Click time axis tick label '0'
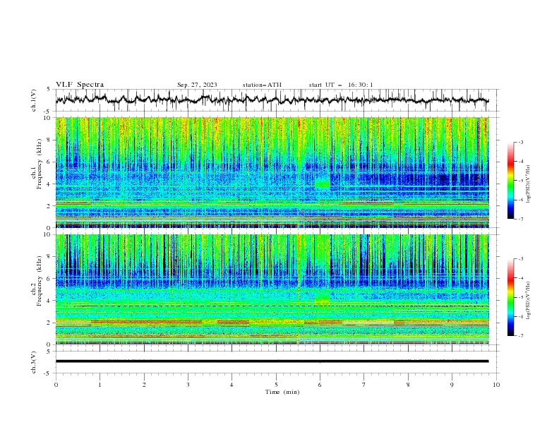The image size is (559, 432). [x=56, y=385]
